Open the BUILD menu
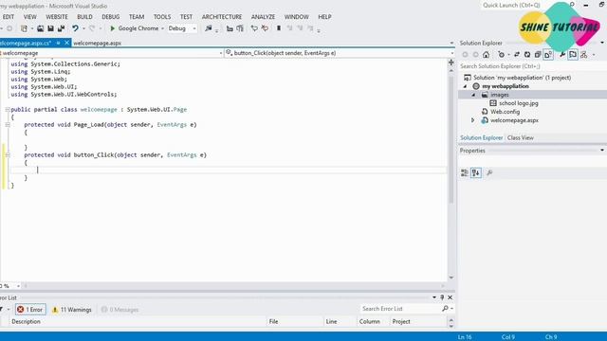 coord(84,17)
